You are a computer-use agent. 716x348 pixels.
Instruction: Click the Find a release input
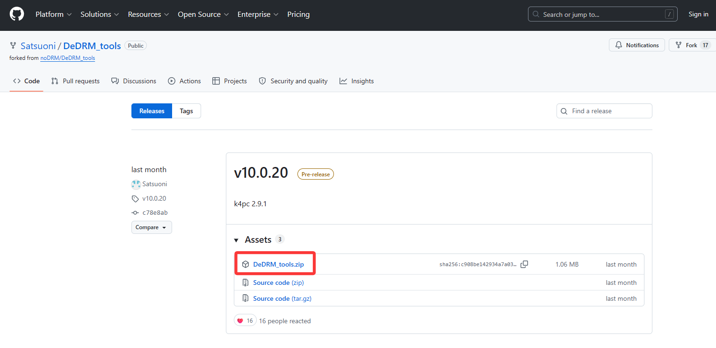(604, 111)
